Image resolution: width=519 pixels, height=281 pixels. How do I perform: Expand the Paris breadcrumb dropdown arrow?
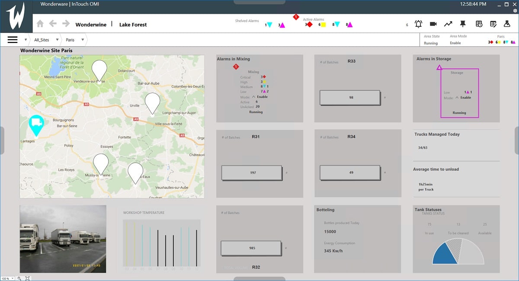82,40
